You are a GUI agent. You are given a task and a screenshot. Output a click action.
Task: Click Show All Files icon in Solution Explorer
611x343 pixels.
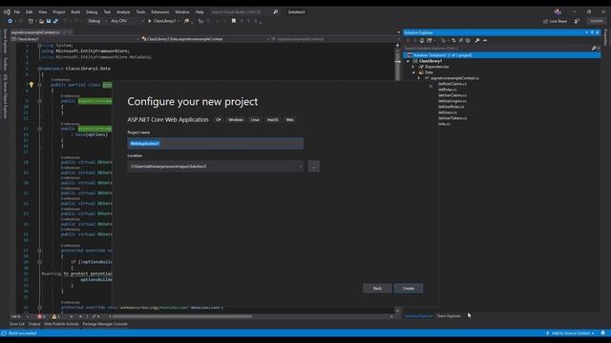tap(468, 40)
